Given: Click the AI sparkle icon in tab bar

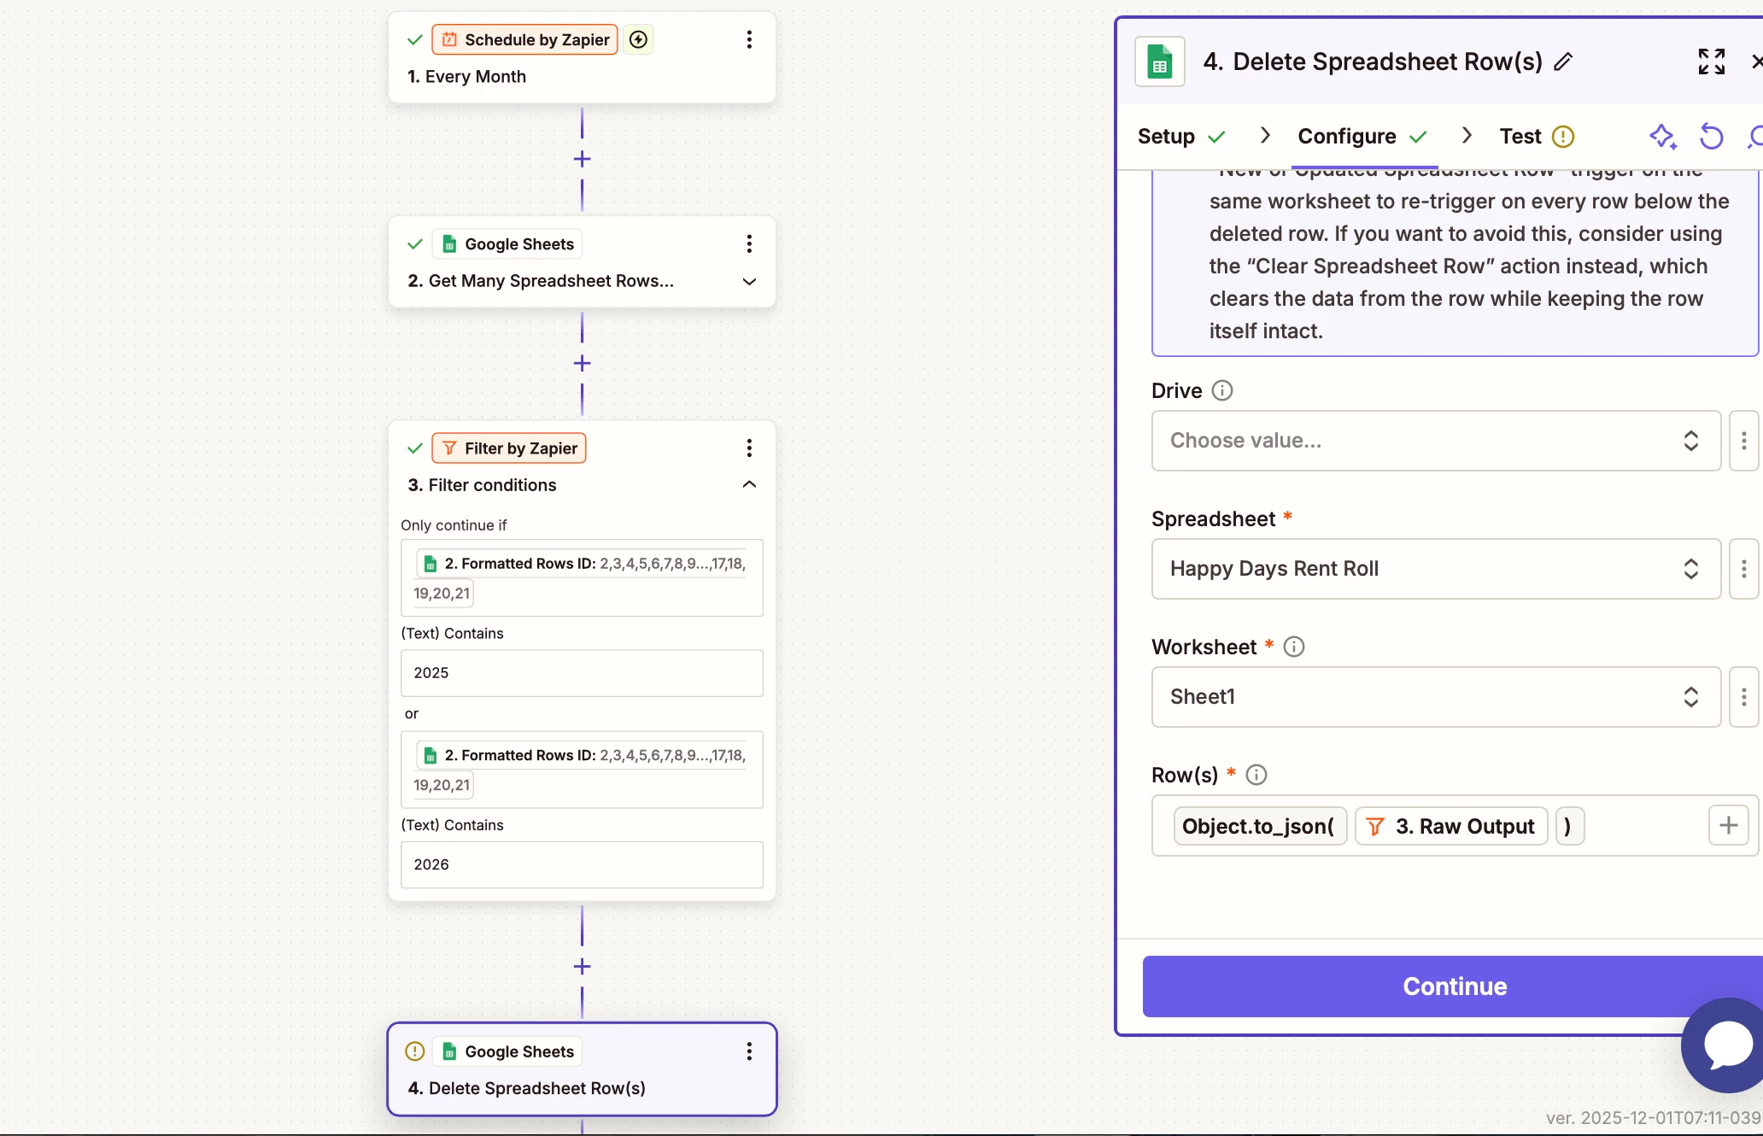Looking at the screenshot, I should 1662,137.
